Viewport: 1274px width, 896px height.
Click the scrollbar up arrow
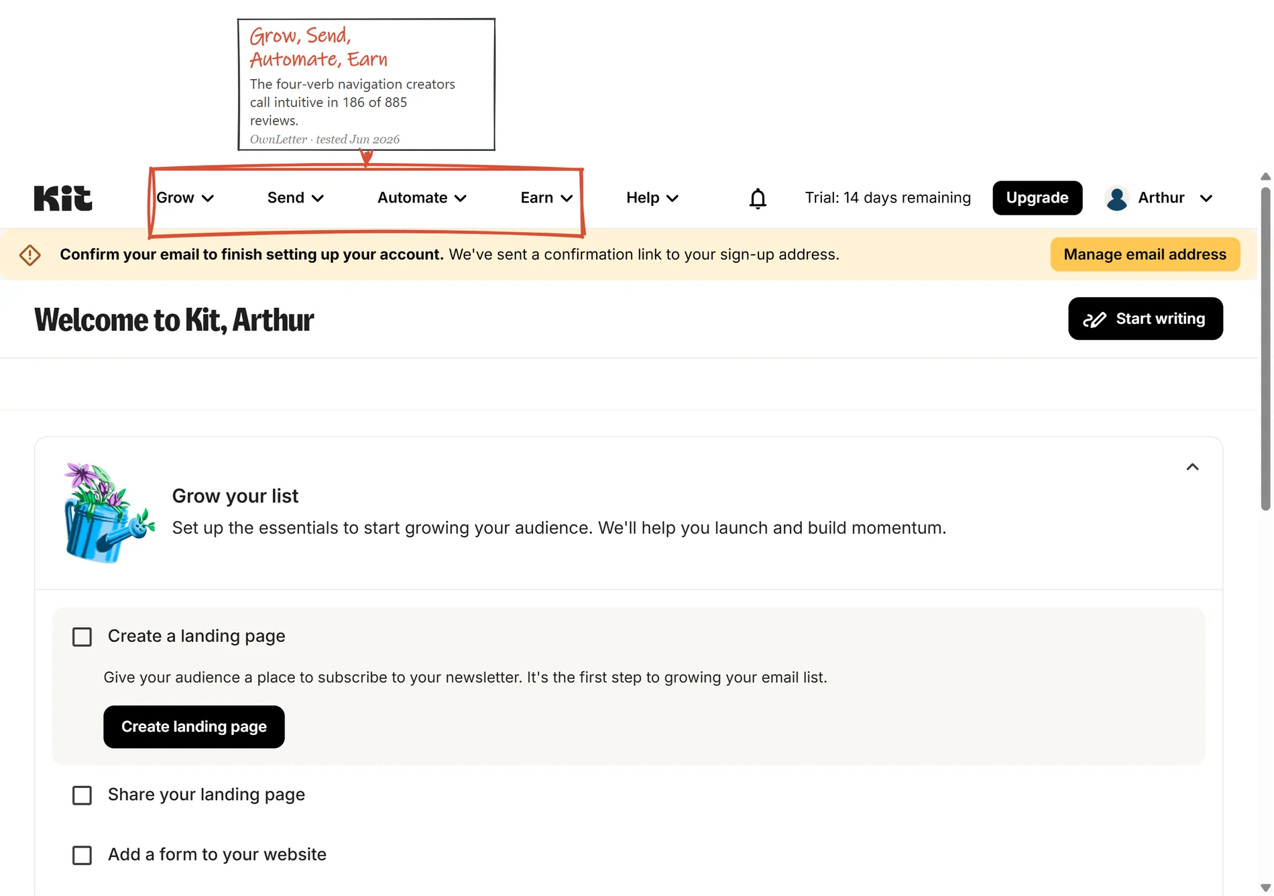(1265, 176)
